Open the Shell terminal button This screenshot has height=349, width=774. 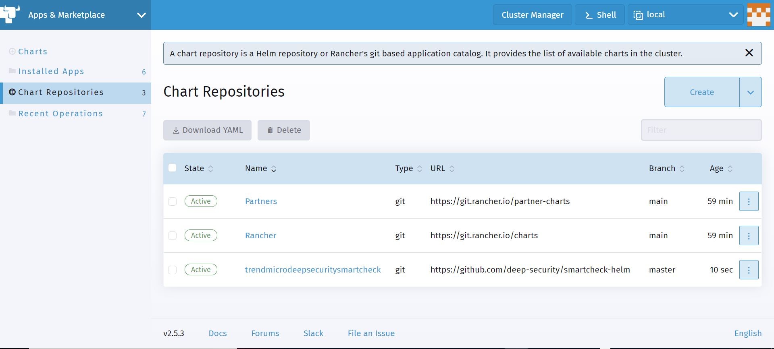pos(600,15)
